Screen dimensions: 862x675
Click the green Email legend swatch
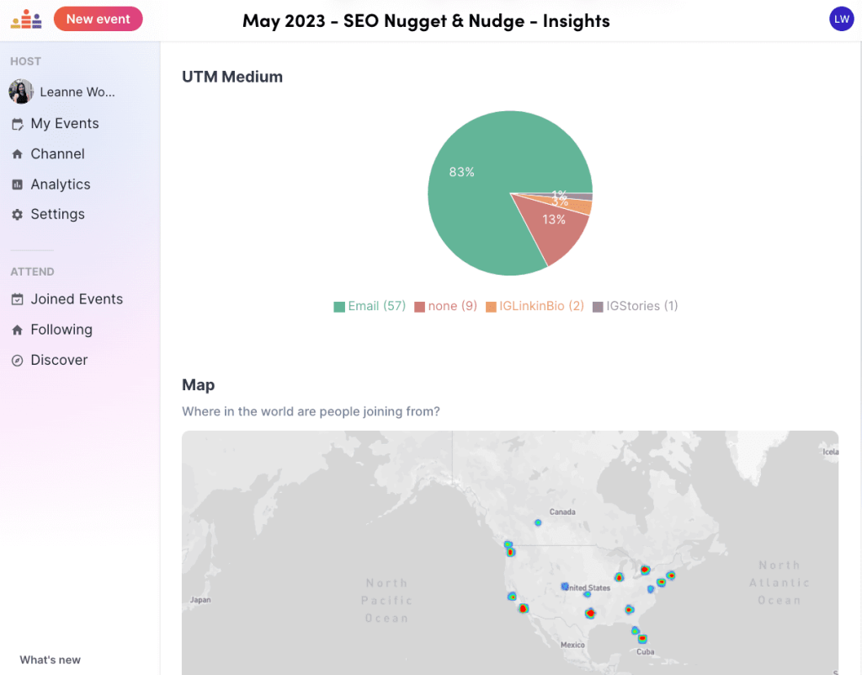coord(339,307)
